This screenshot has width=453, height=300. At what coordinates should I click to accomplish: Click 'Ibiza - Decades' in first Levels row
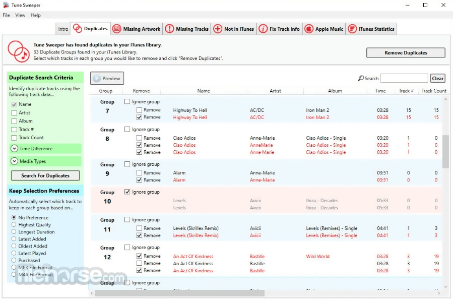322,200
